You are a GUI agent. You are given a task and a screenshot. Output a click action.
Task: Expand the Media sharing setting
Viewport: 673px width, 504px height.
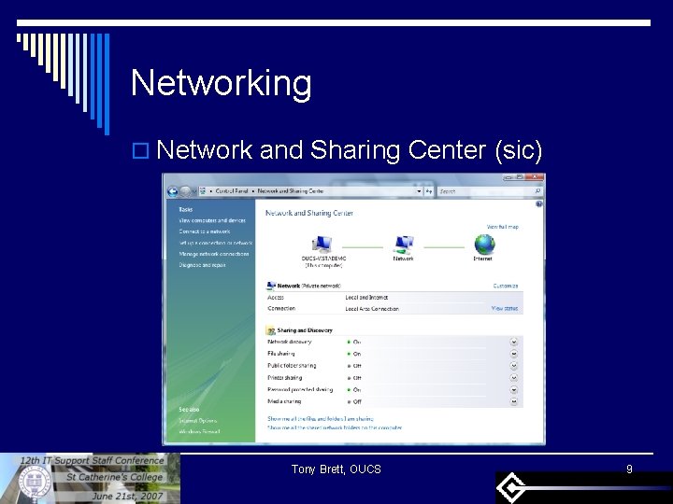(x=514, y=401)
